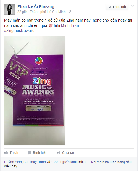Open the Phan Lê Ái Phương profile name link

click(x=36, y=6)
